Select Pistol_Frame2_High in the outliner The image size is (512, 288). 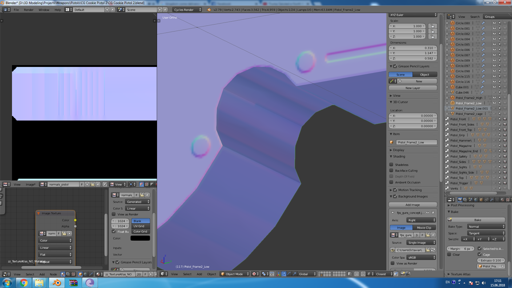(x=469, y=98)
